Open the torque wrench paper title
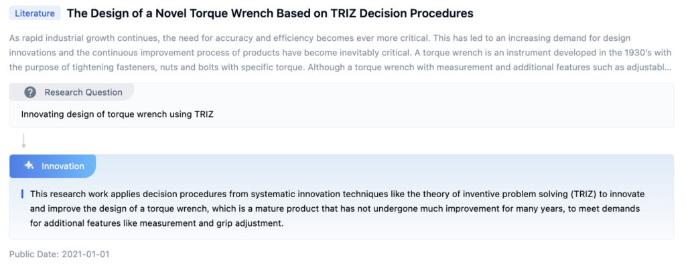The width and height of the screenshot is (686, 270). [x=269, y=13]
